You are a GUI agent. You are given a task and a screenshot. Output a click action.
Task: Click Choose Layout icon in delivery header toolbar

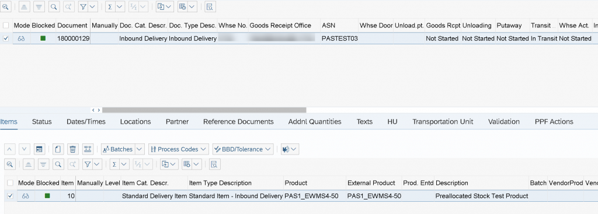(183, 6)
